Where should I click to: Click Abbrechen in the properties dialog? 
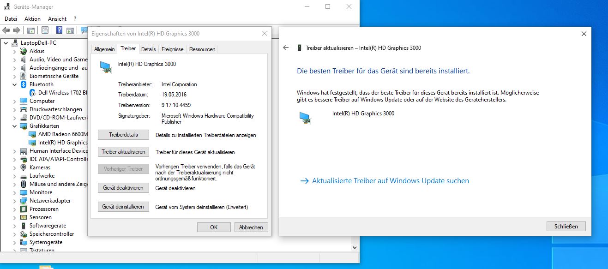tap(252, 227)
